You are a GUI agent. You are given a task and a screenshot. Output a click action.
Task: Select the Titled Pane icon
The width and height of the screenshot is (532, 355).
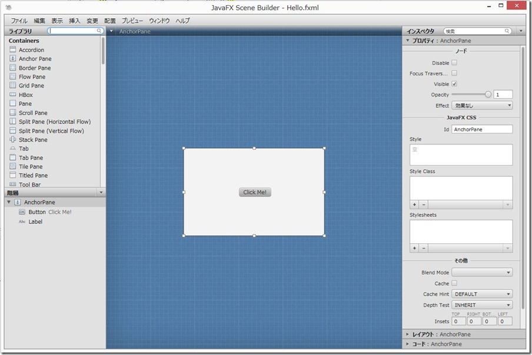pos(13,175)
